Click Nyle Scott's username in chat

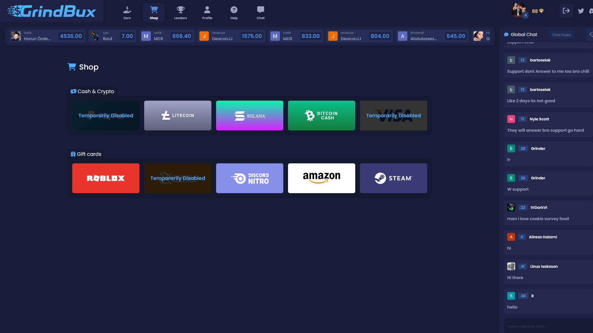[539, 119]
